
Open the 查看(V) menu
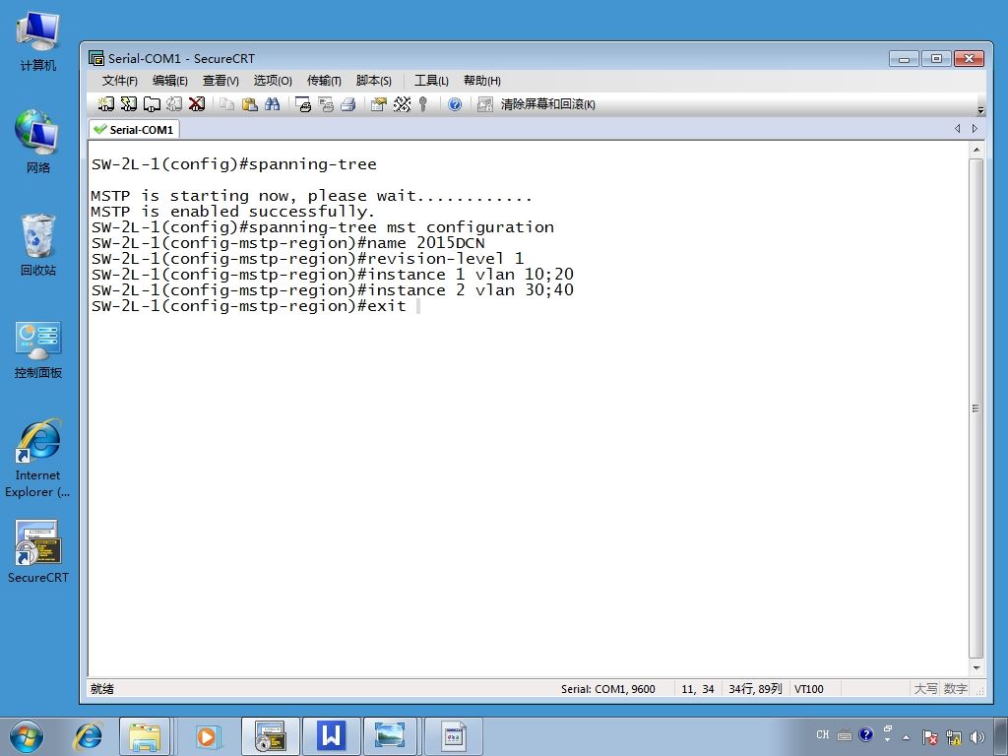[220, 81]
